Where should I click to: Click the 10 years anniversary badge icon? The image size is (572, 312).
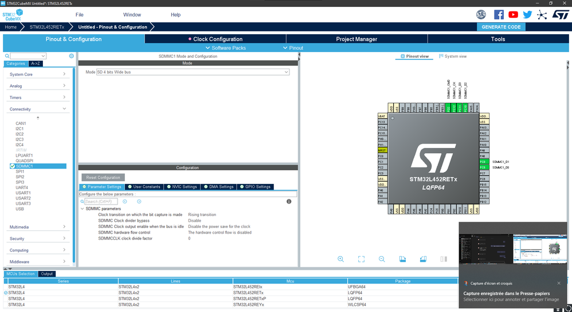[481, 14]
